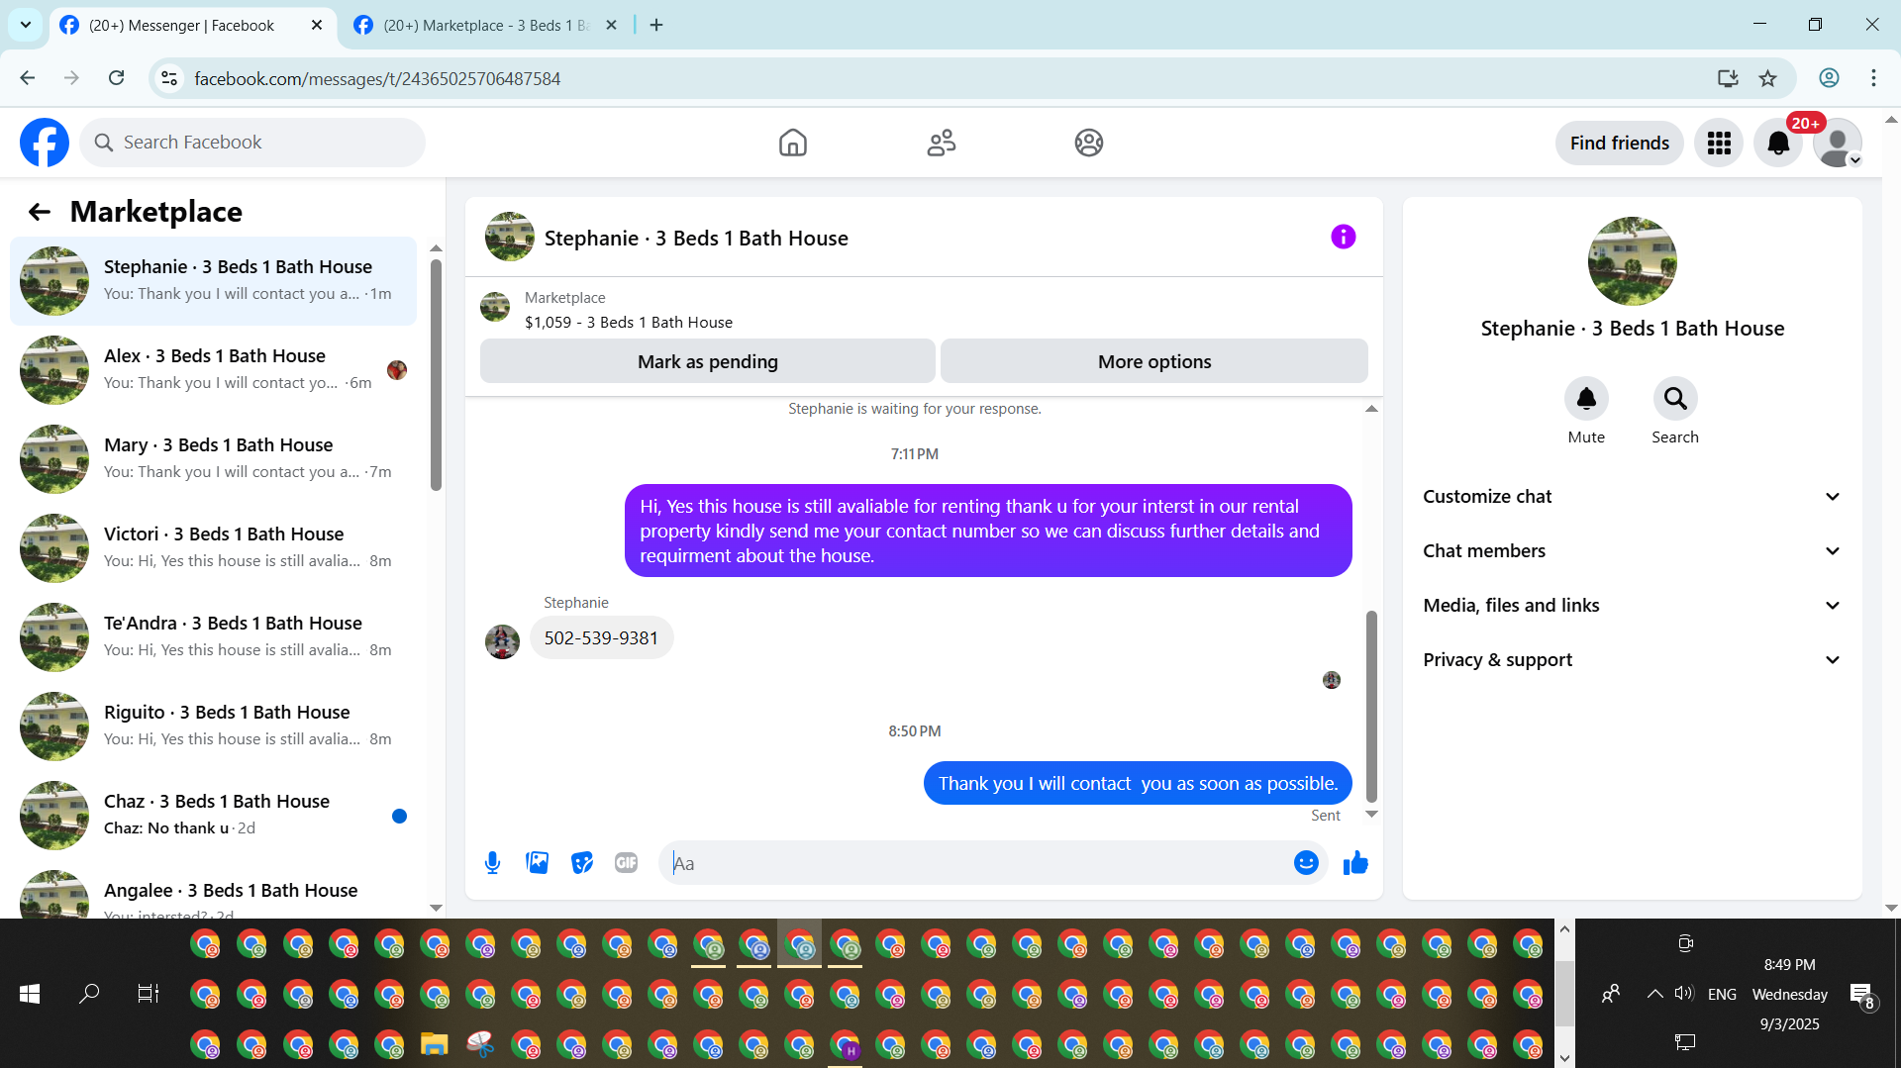Open the notifications bell

(x=1779, y=143)
